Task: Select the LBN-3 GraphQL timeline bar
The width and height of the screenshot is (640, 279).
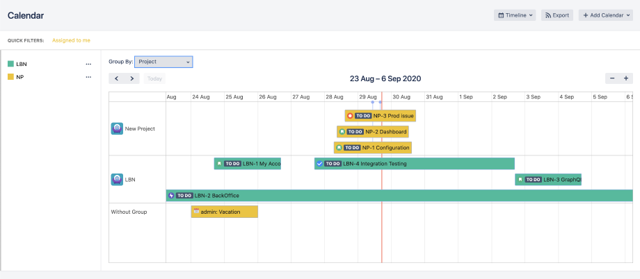Action: coord(548,179)
